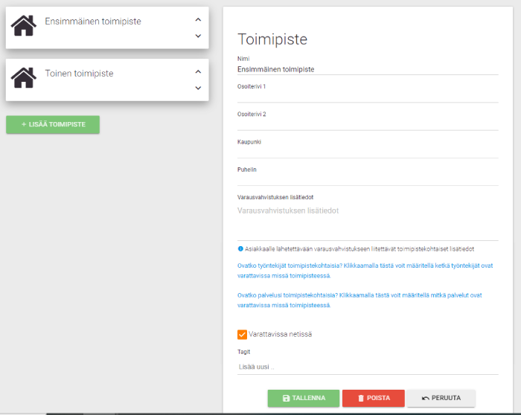Viewport: 521px width, 415px height.
Task: Open the työntekijät toimipistekohtaisia link
Action: (x=365, y=271)
